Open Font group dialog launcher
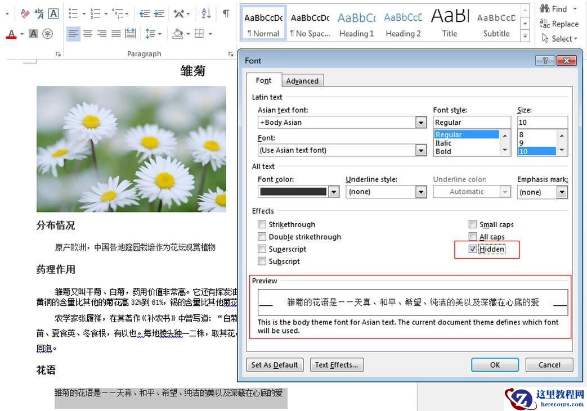Viewport: 587px width, 411px height. click(58, 54)
